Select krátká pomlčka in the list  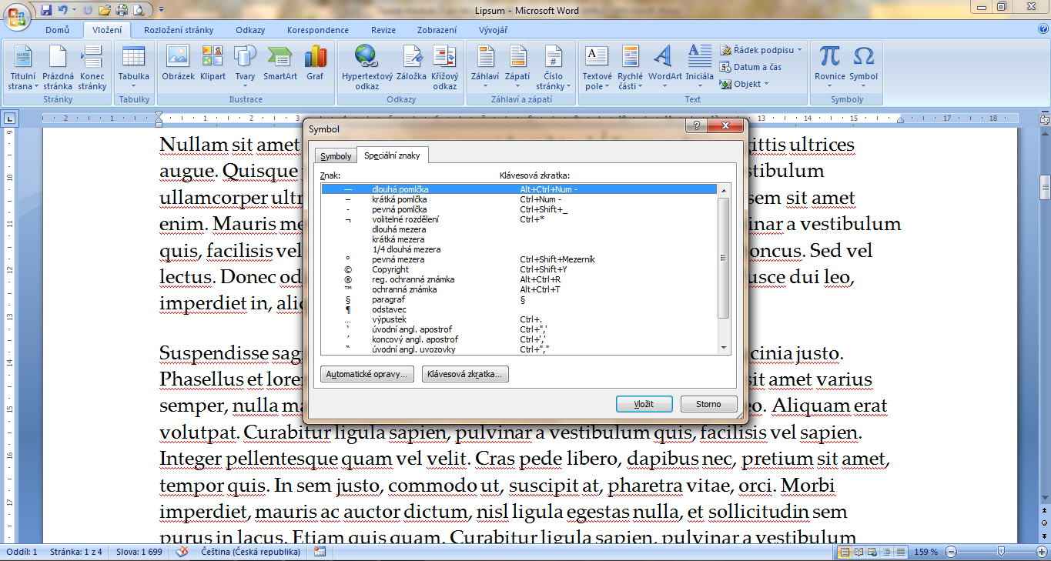520,199
